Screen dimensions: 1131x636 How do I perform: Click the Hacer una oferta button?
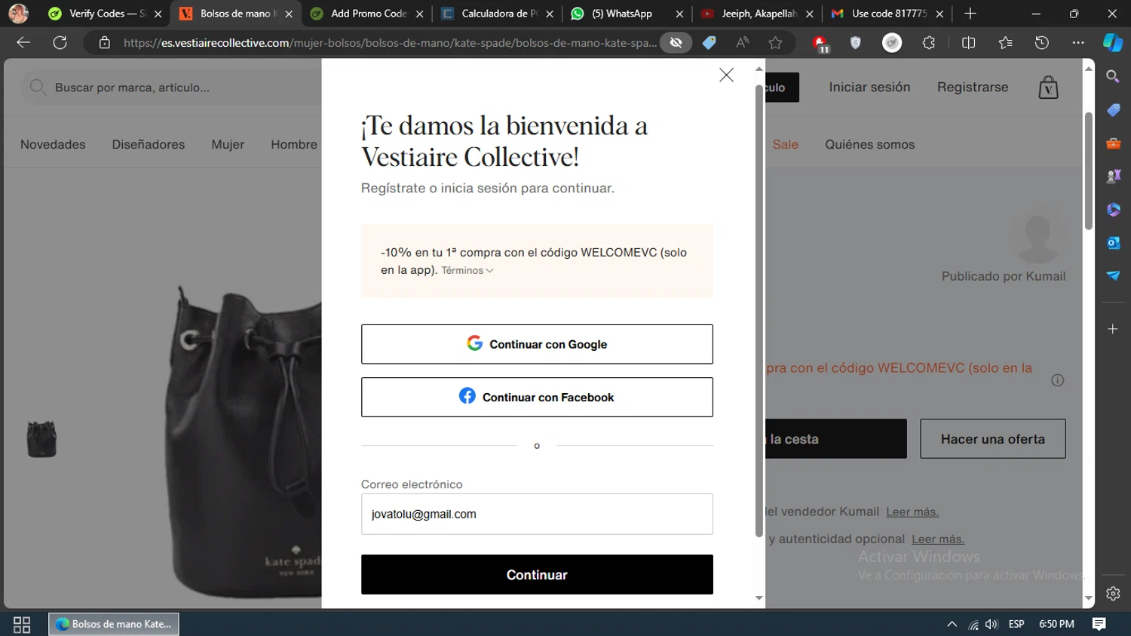tap(993, 439)
